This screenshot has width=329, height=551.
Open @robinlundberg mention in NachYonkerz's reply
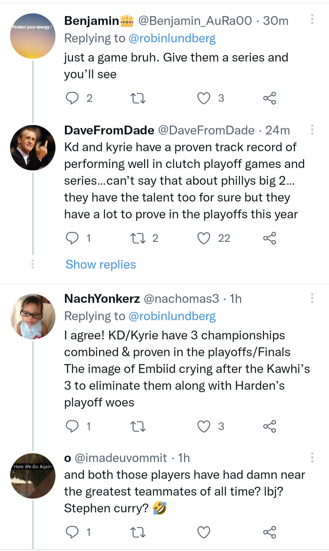tap(172, 316)
